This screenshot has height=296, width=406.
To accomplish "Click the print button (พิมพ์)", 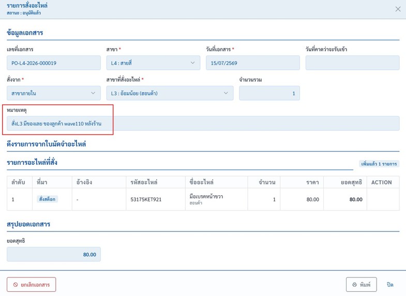I will click(x=361, y=285).
